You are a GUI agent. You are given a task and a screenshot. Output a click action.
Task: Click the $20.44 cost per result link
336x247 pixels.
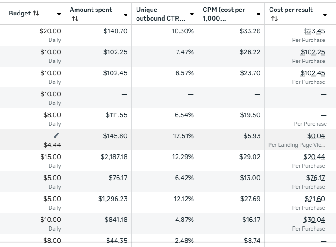click(314, 157)
